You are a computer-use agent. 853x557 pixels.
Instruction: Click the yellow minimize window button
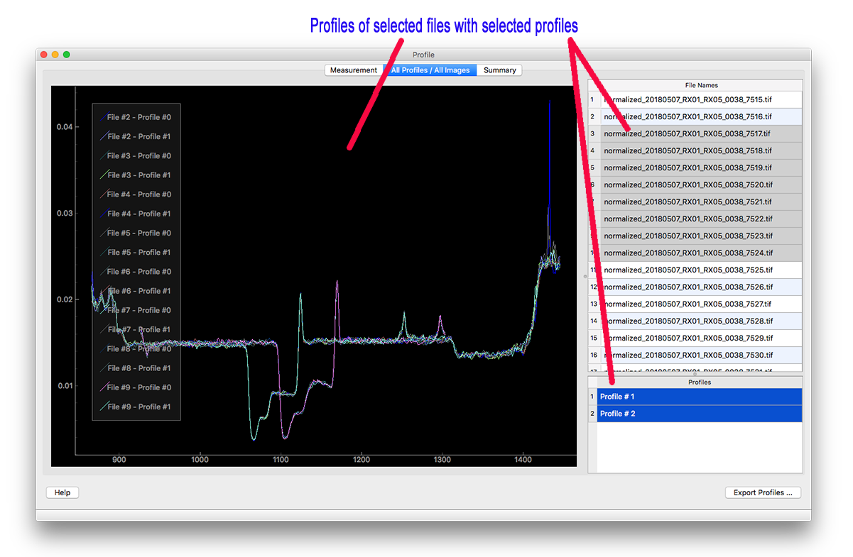(x=55, y=55)
